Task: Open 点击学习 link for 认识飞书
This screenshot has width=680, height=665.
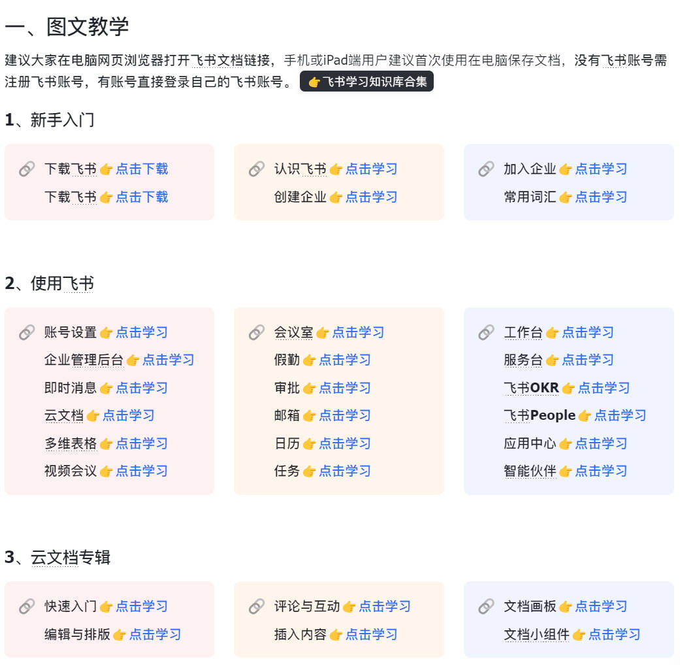Action: (x=371, y=169)
